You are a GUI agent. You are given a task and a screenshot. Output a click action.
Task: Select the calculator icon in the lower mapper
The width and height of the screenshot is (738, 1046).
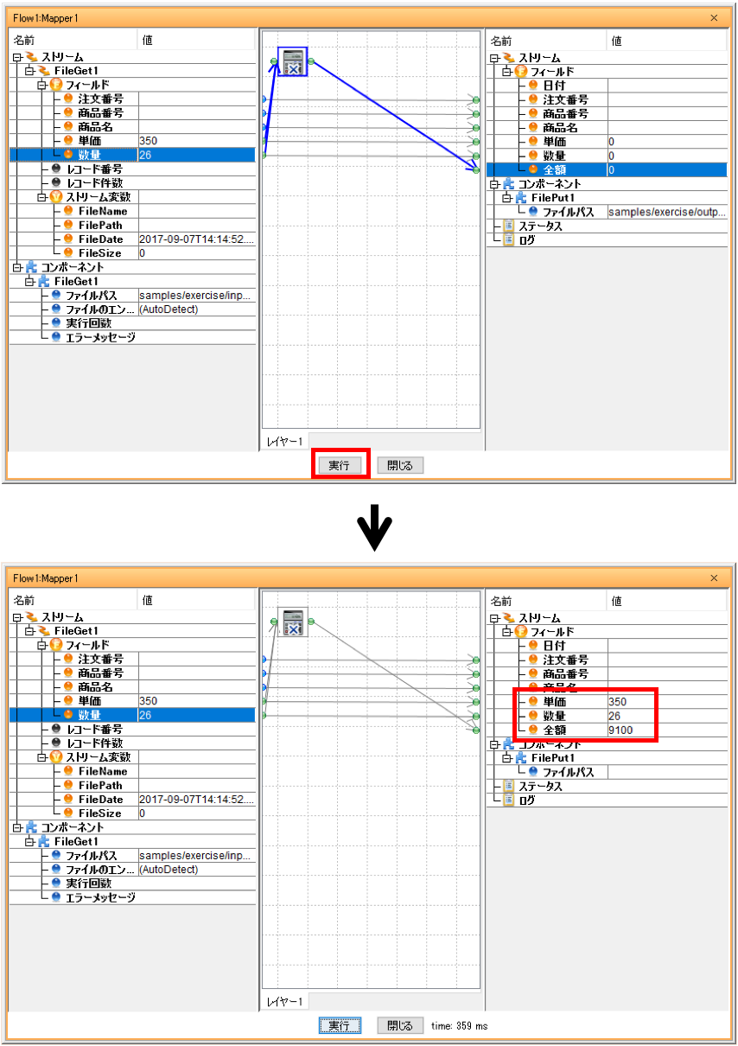click(296, 622)
